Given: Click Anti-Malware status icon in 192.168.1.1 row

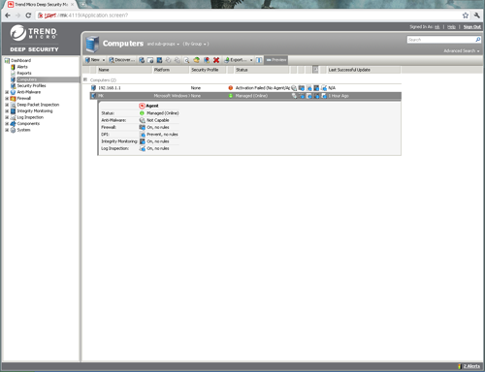Looking at the screenshot, I should 294,88.
